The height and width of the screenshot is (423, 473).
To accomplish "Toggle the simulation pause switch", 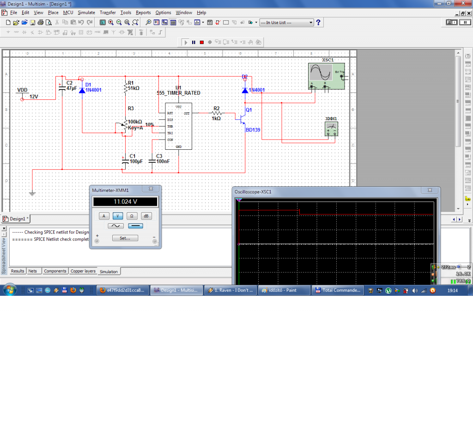I will (x=465, y=22).
